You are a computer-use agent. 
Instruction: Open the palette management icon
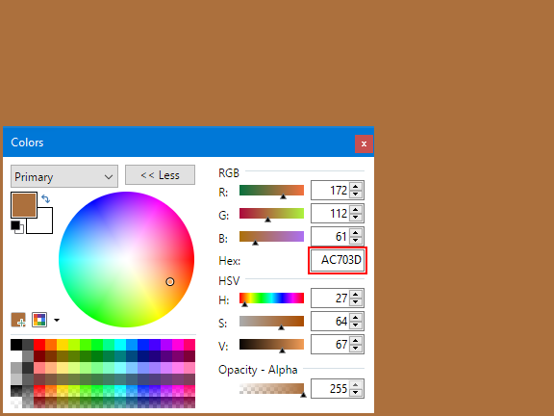(39, 320)
